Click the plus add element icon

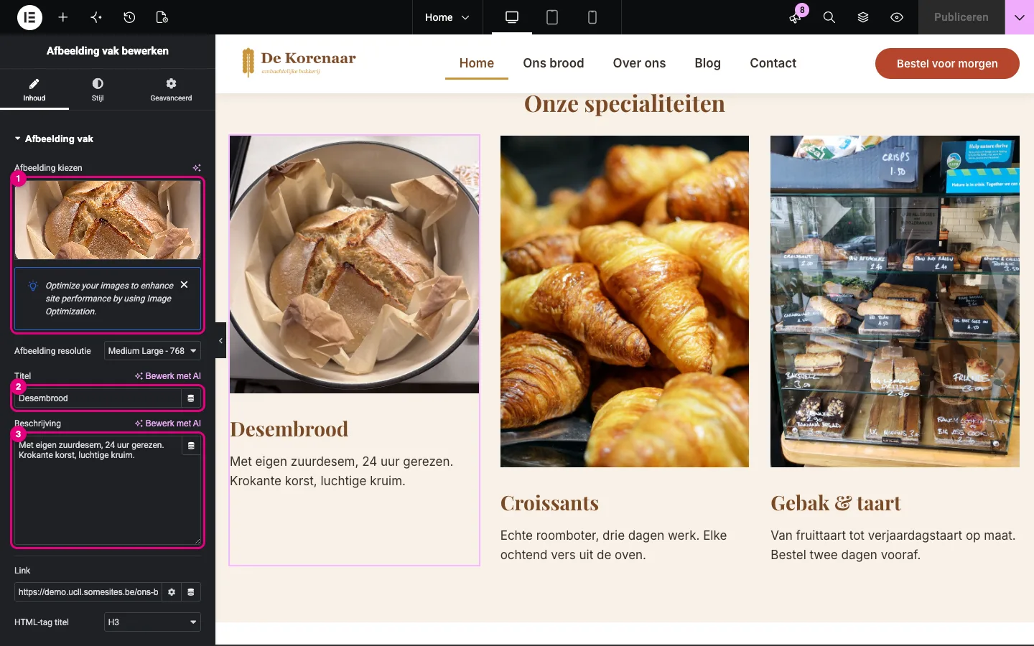click(x=63, y=17)
